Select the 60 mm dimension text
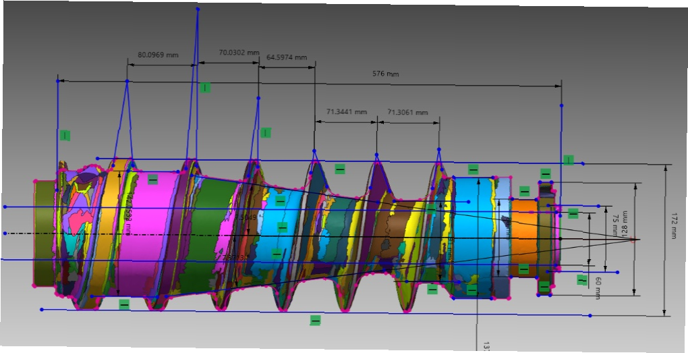 click(x=597, y=288)
